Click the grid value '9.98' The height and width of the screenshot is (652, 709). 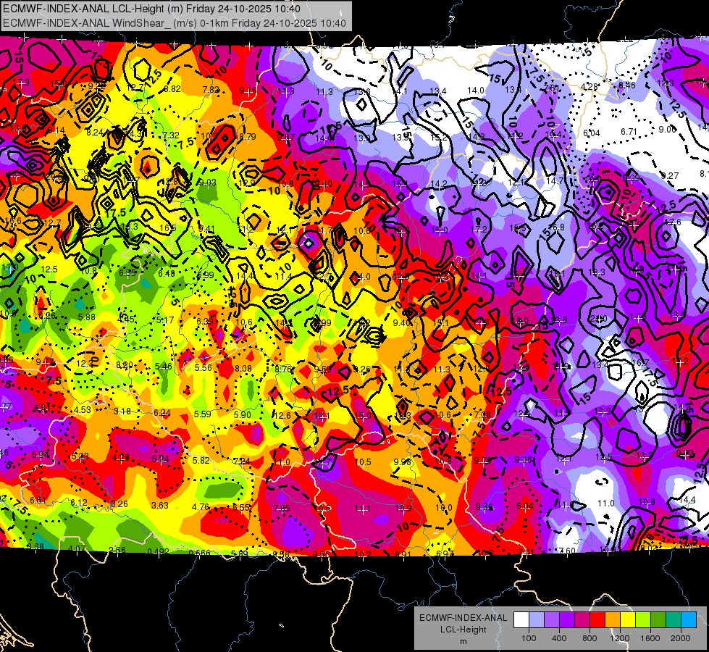tap(403, 462)
